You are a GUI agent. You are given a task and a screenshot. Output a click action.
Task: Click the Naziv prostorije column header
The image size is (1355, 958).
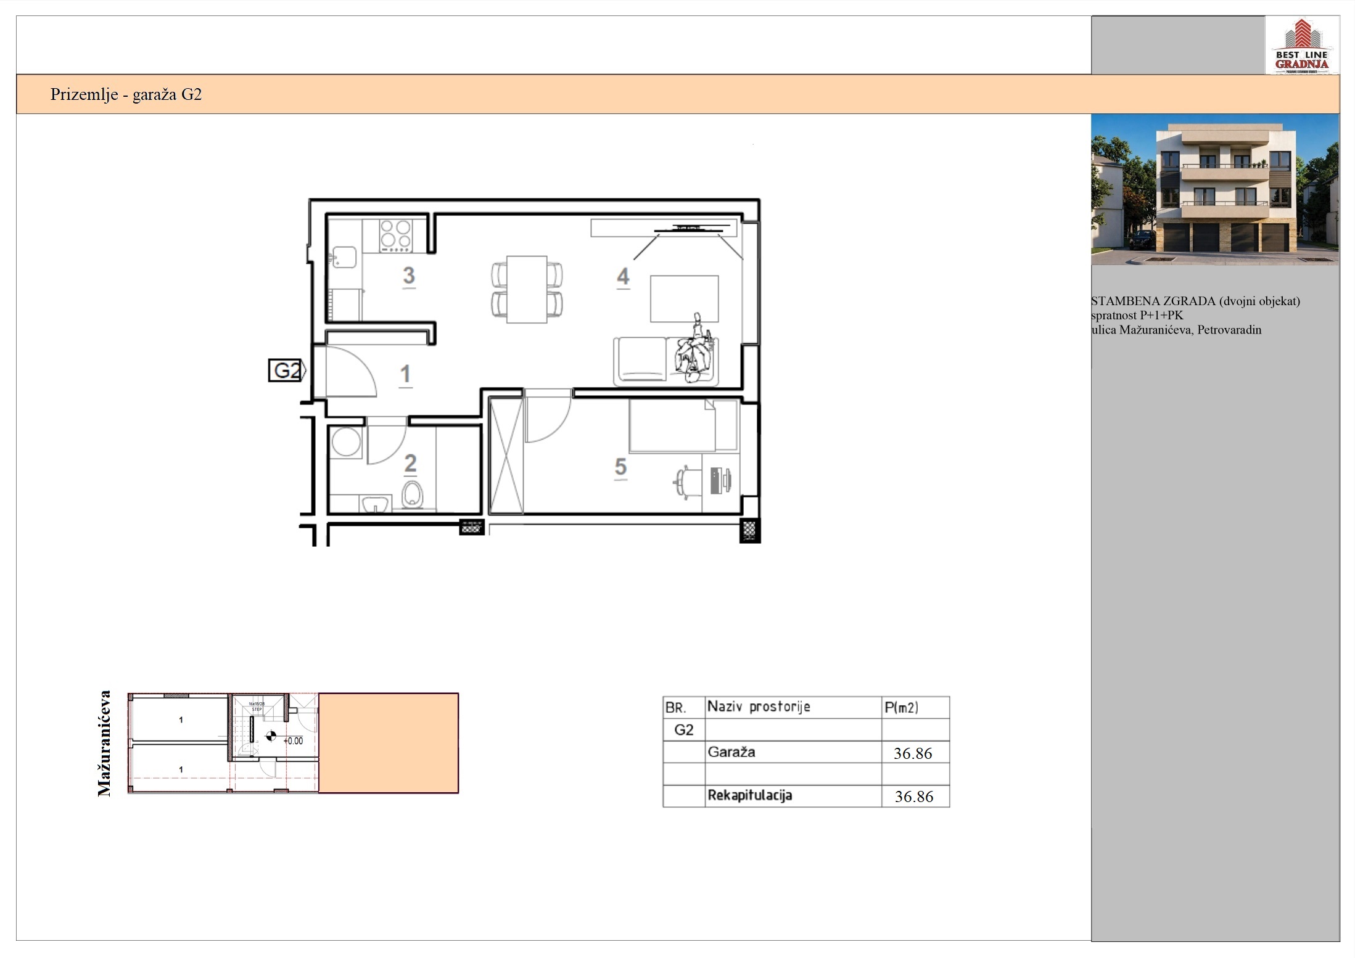[x=759, y=706]
